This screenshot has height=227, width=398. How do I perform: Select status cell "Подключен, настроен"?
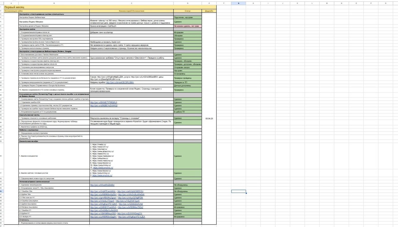(x=187, y=18)
